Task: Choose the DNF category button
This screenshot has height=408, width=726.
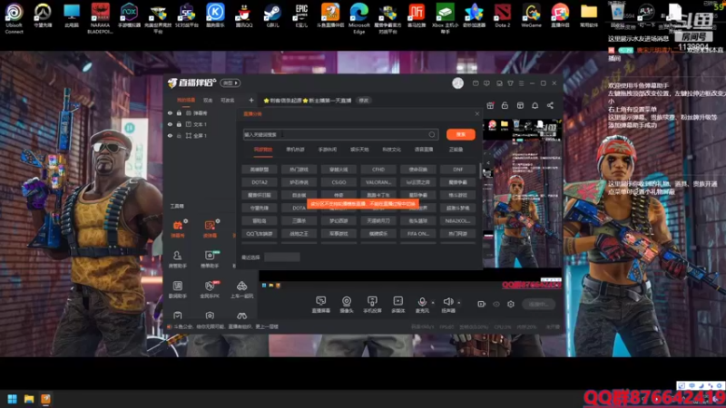Action: click(x=458, y=170)
